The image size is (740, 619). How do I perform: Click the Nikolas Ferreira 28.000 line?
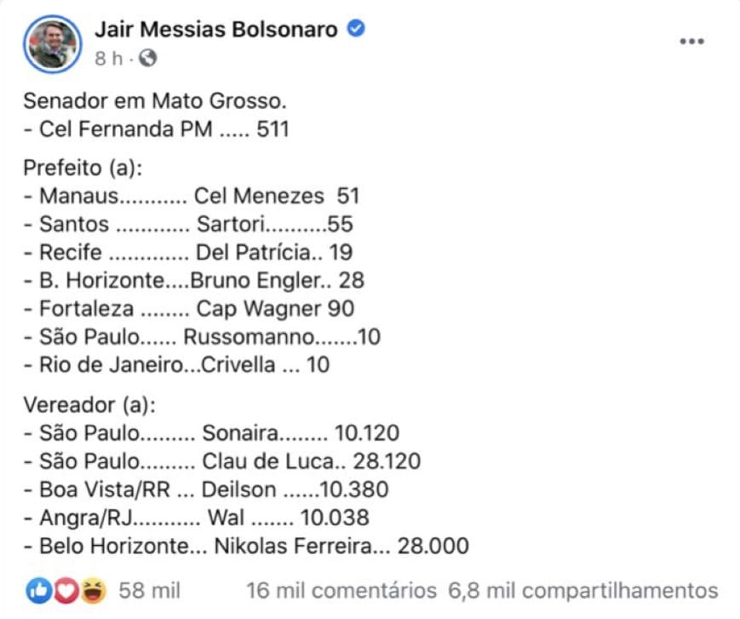(246, 546)
